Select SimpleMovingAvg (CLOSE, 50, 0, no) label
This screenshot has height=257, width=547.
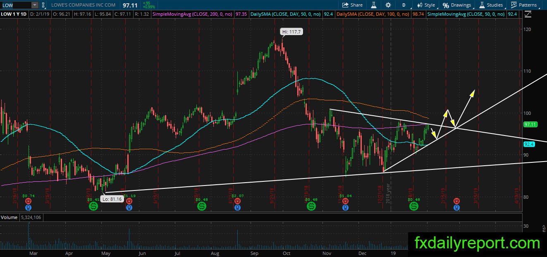coord(466,14)
